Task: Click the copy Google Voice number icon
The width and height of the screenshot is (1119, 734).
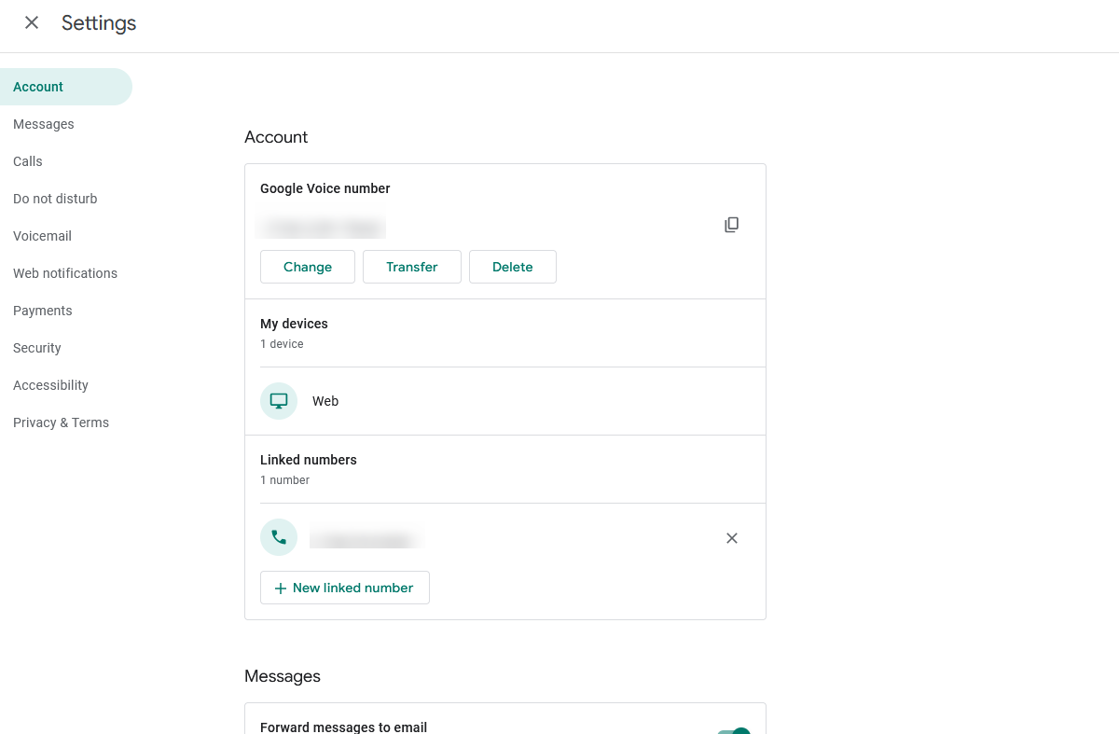Action: tap(731, 224)
